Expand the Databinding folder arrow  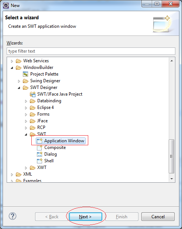tap(26, 101)
